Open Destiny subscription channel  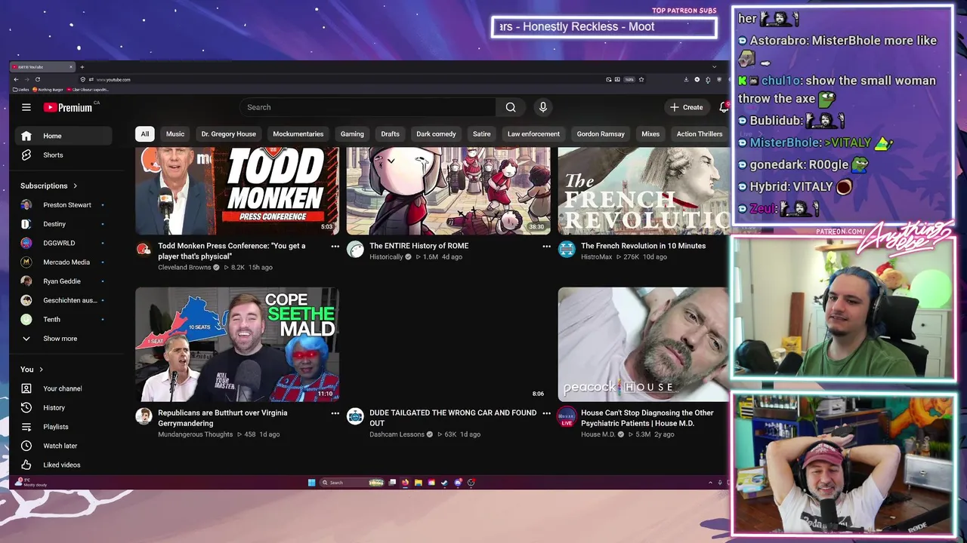tap(63, 224)
